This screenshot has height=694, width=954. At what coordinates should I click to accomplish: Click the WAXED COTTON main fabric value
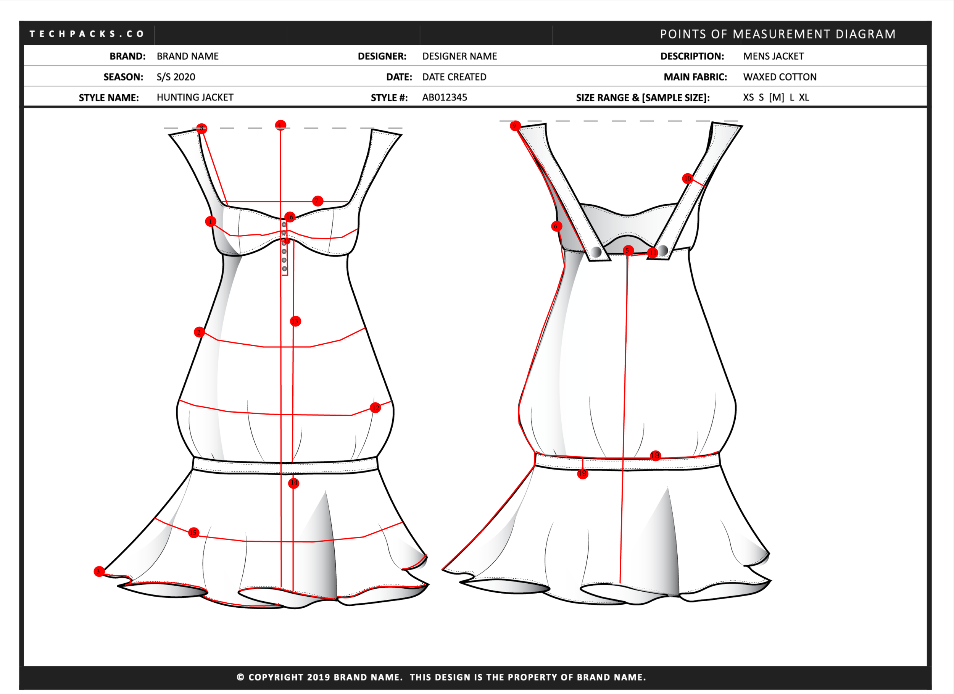pos(780,77)
